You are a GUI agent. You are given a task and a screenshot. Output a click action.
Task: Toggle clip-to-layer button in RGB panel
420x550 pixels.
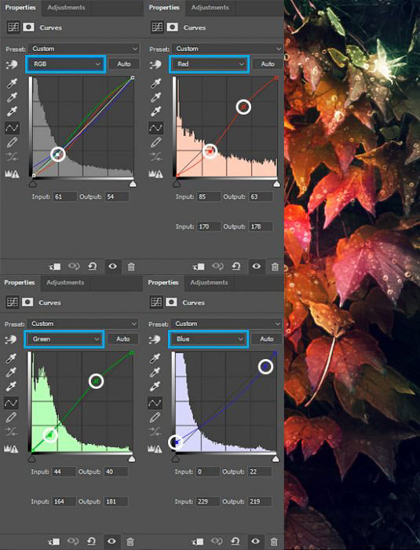[55, 266]
